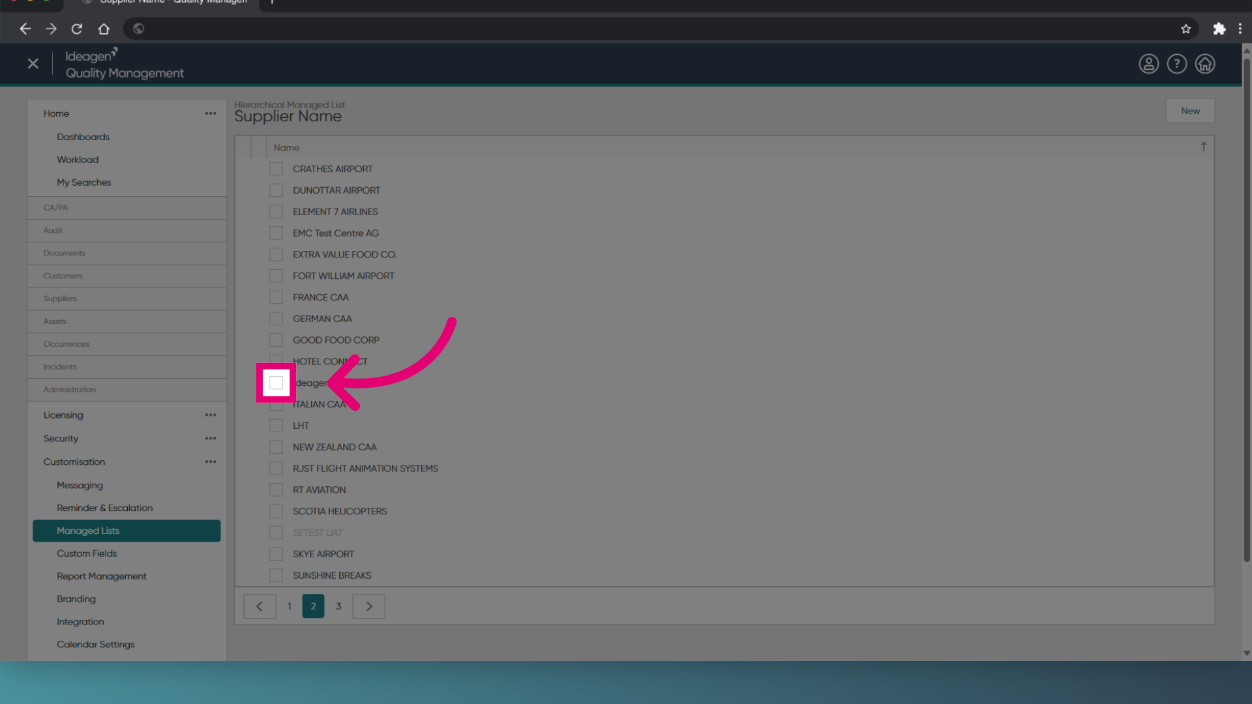Open the browser three-dot menu

click(x=1240, y=29)
